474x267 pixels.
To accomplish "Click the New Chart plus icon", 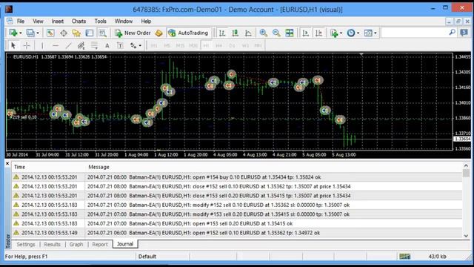I will (x=13, y=33).
